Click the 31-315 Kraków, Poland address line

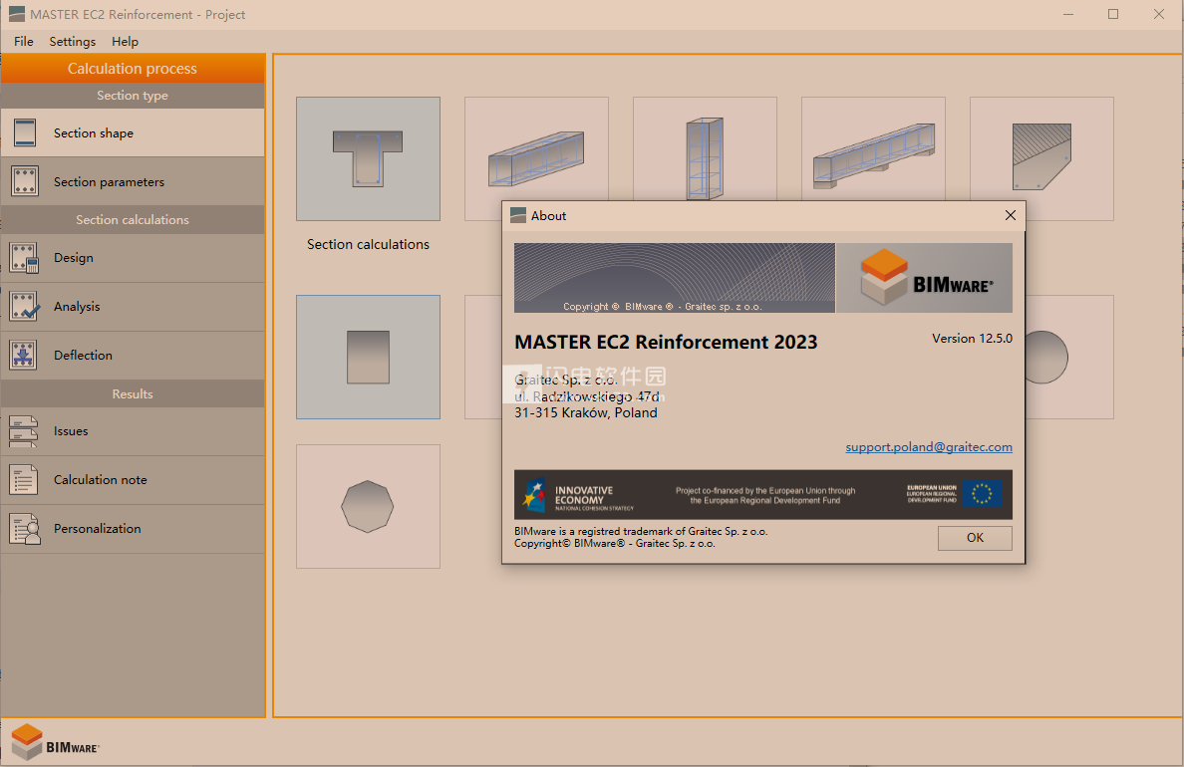tap(586, 413)
